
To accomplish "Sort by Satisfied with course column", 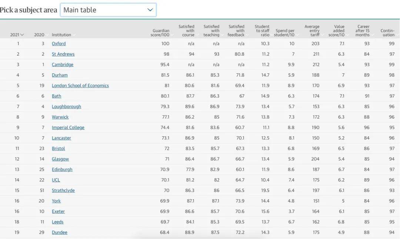I will 186,31.
